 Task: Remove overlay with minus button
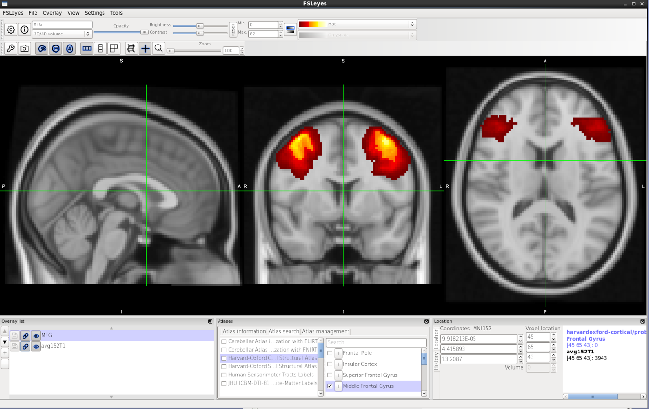5,364
